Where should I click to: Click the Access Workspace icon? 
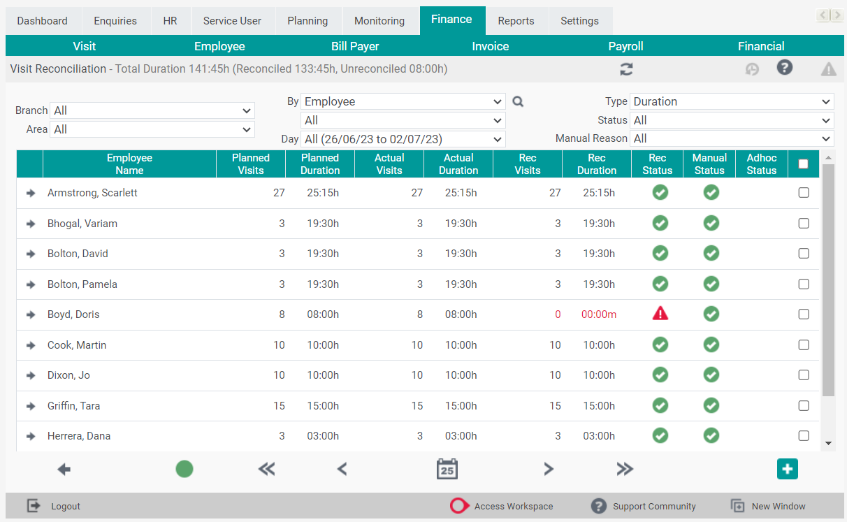(460, 505)
